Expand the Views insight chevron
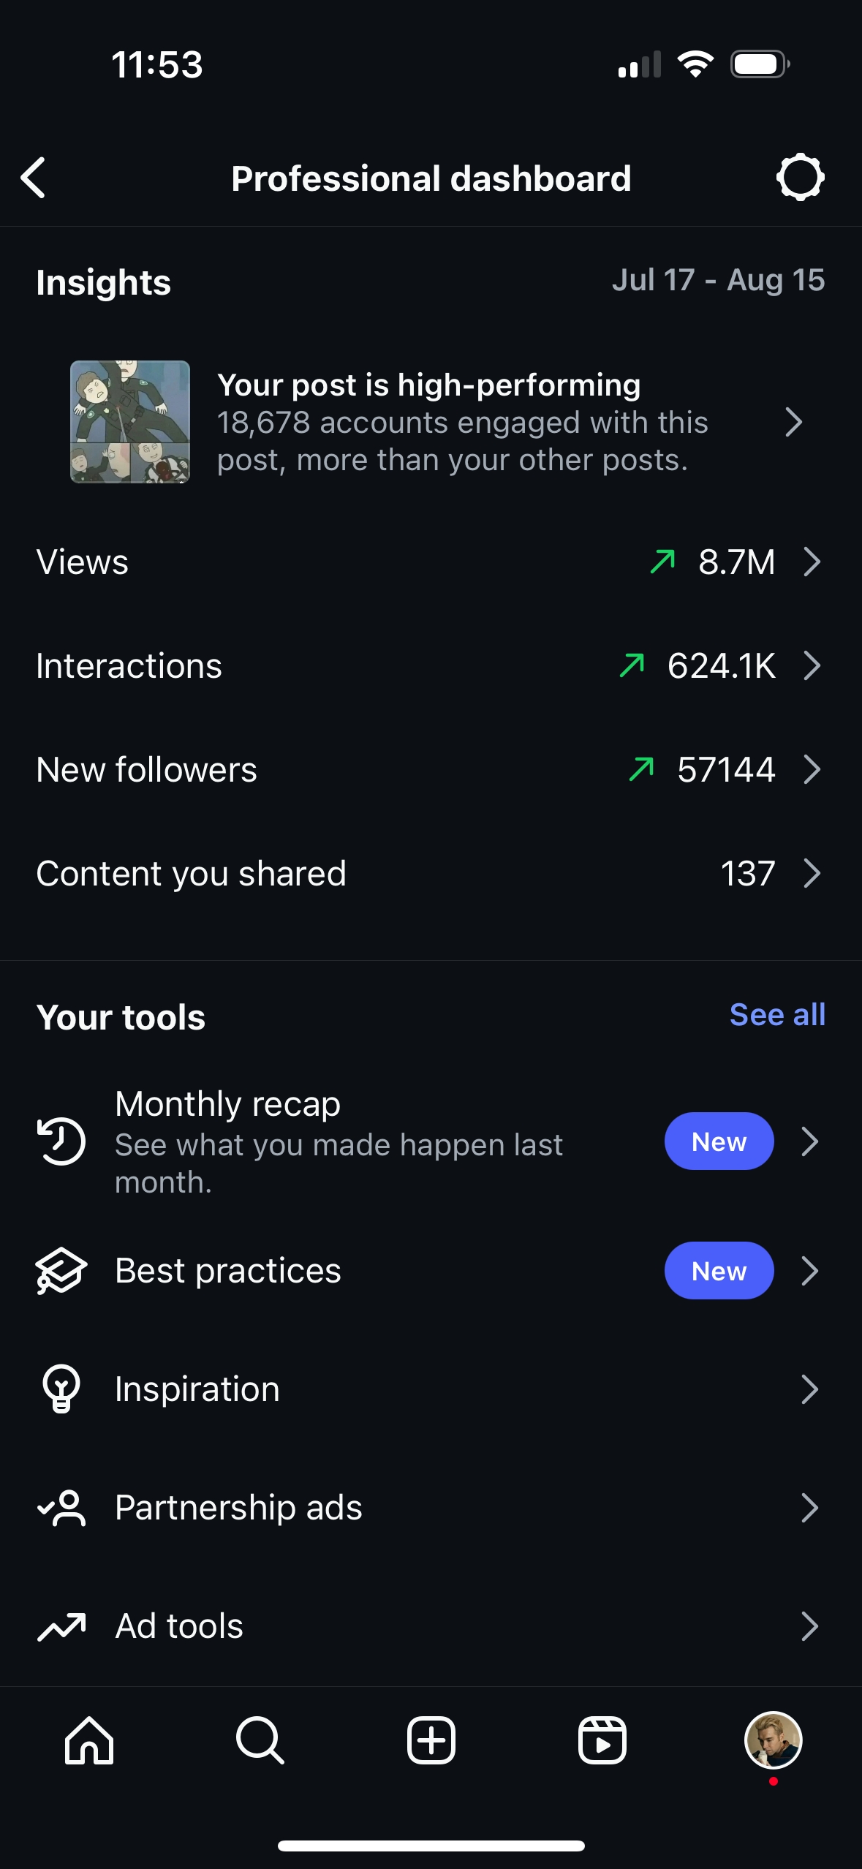 tap(812, 562)
